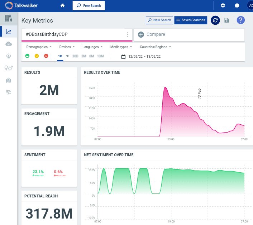This screenshot has height=225, width=253.
Task: Expand the Languages dropdown
Action: click(92, 47)
